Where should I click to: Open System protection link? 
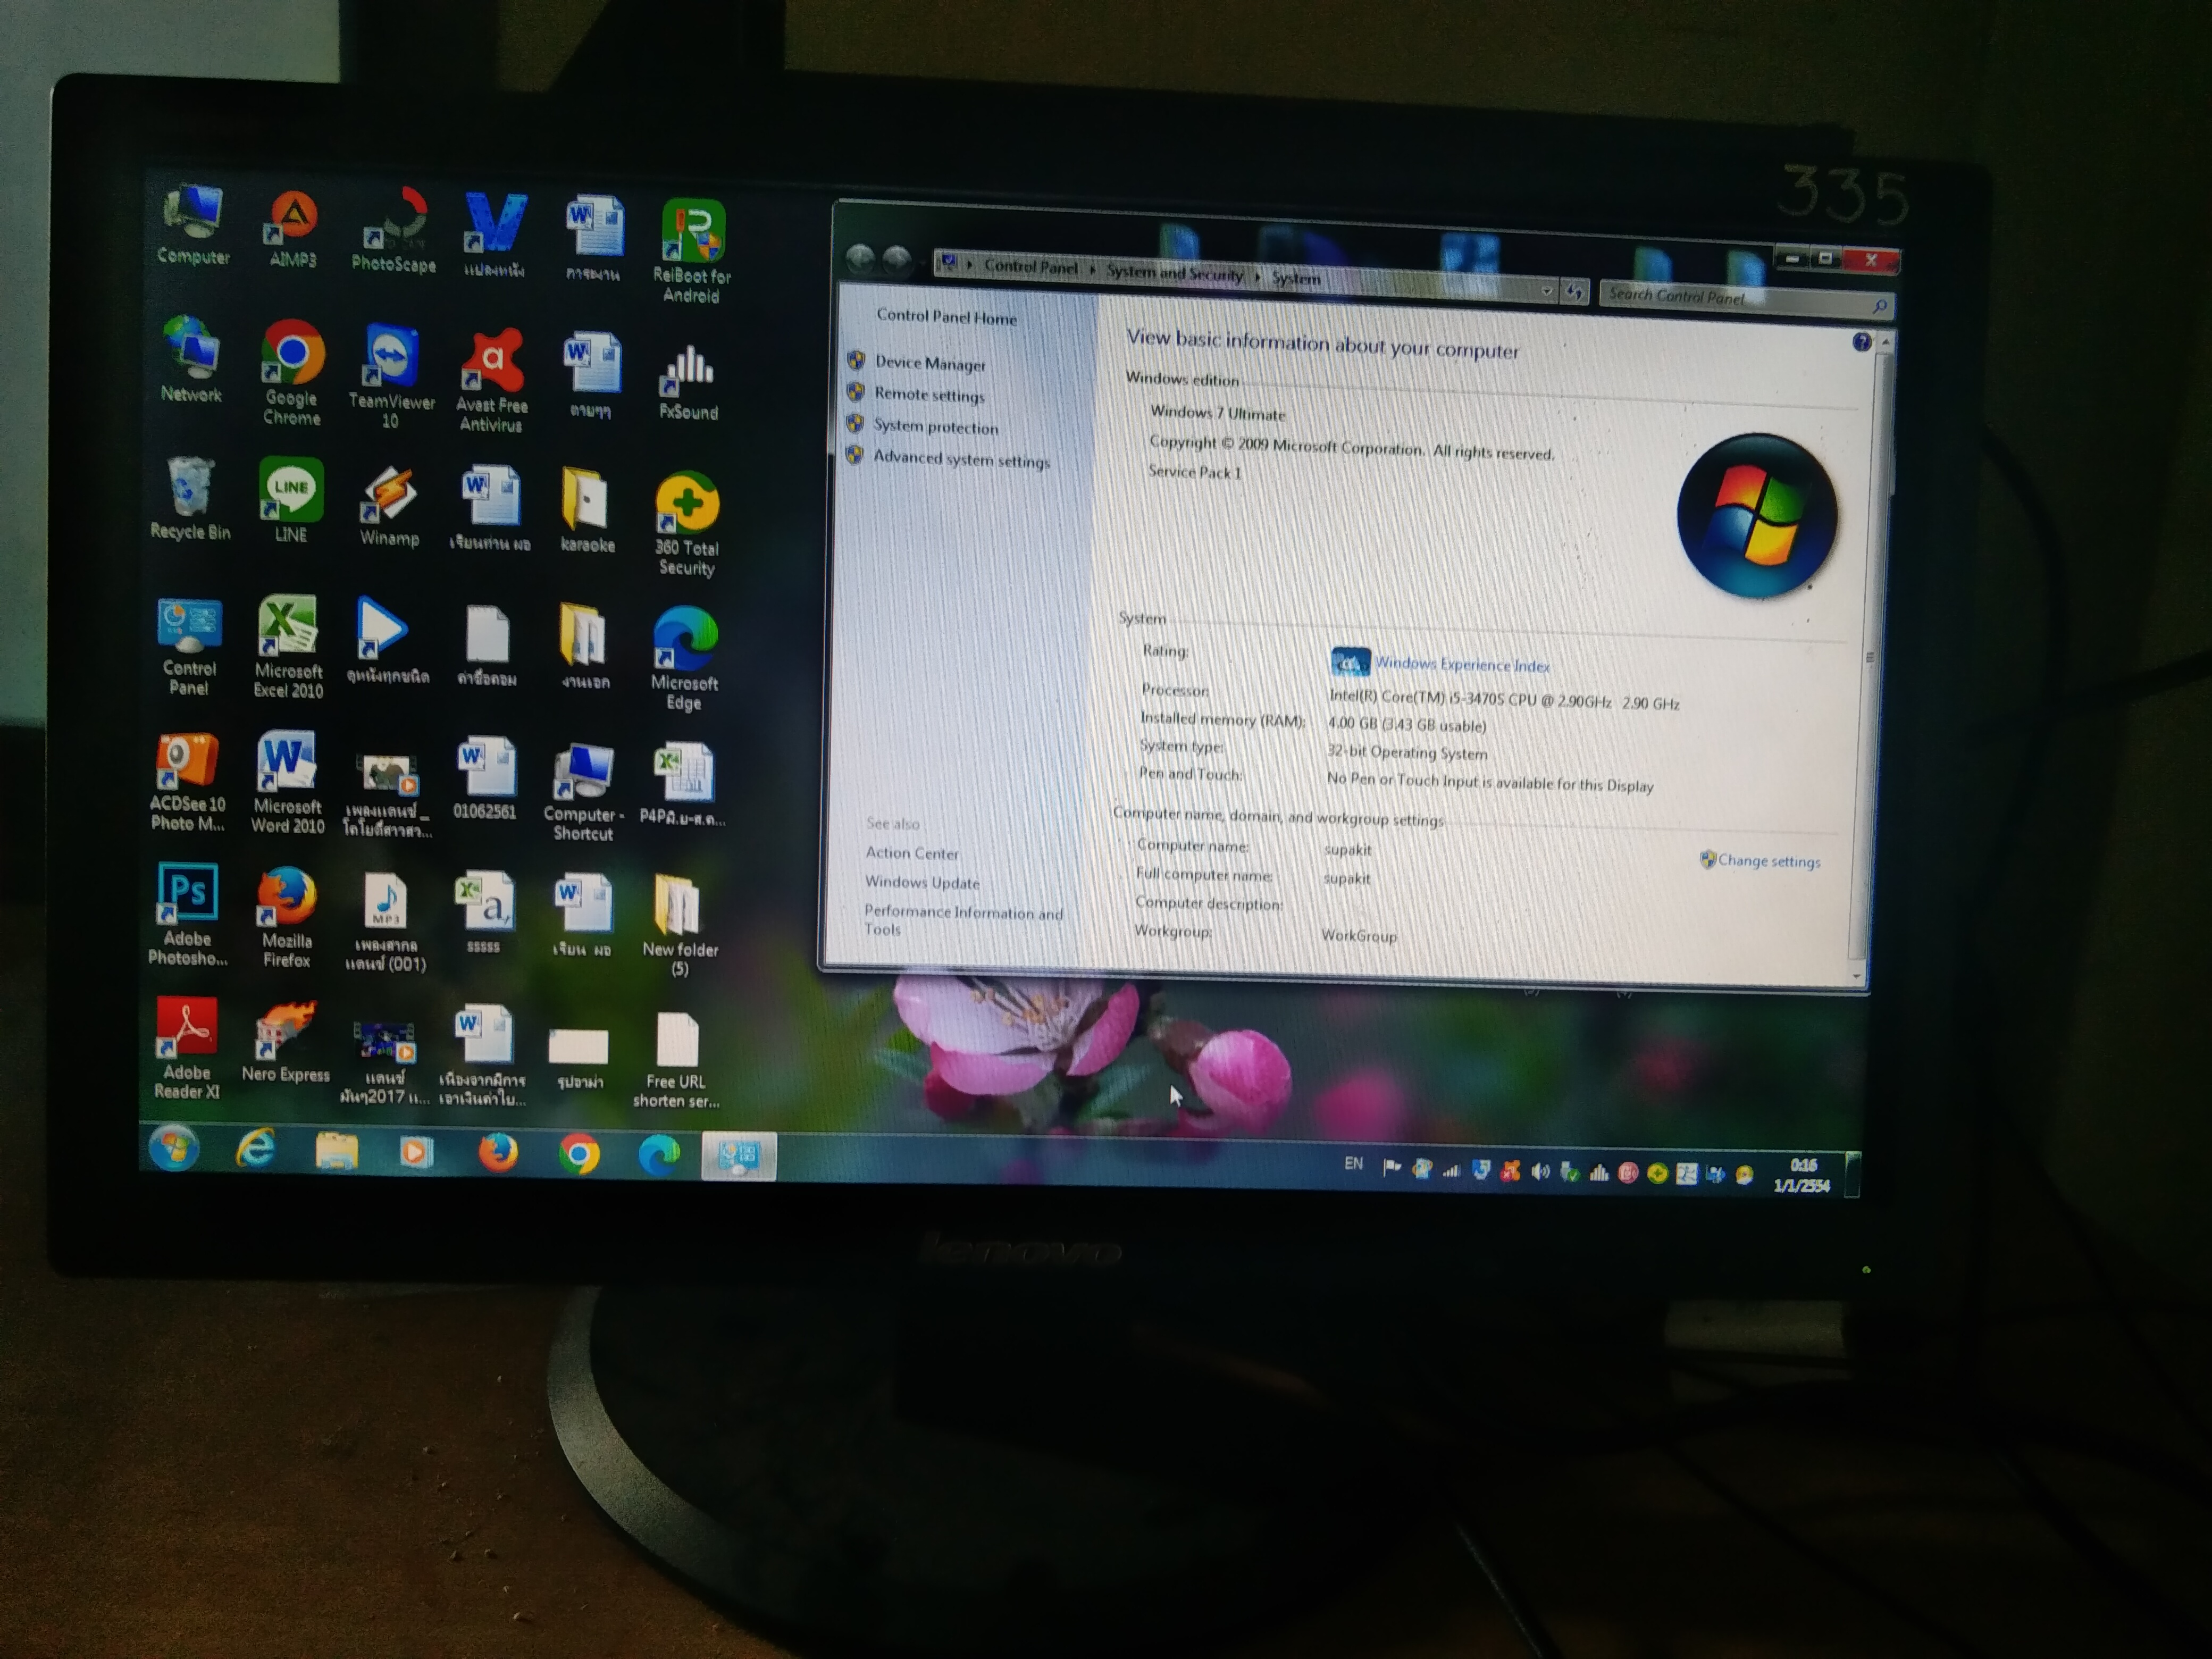[x=936, y=427]
